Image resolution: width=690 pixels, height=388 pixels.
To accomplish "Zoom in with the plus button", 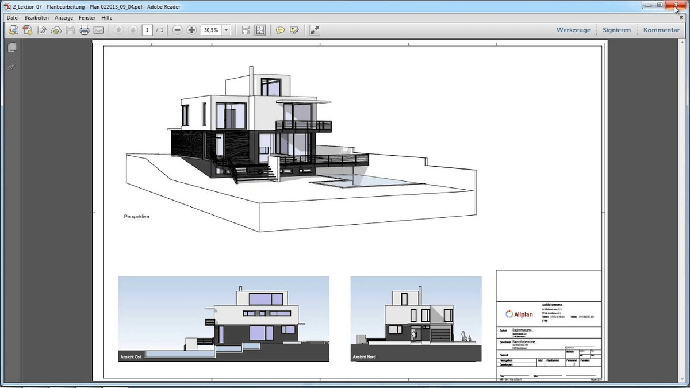I will point(191,30).
